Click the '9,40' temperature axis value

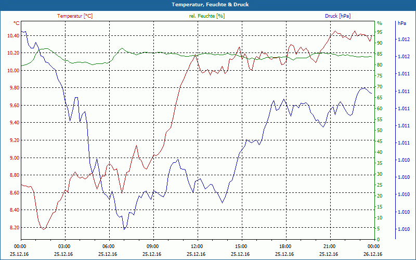coord(14,123)
